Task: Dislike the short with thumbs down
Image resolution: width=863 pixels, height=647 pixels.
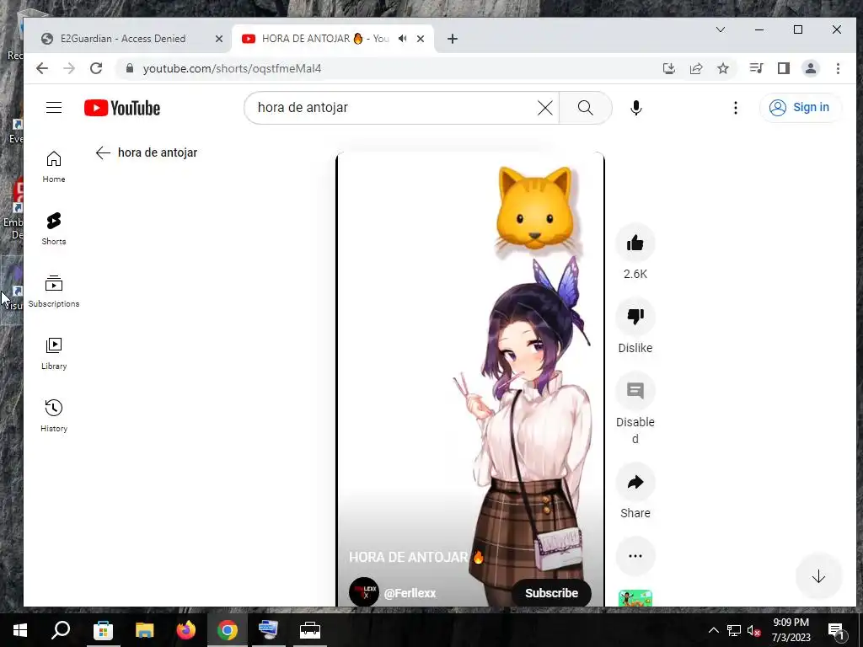Action: pos(635,317)
